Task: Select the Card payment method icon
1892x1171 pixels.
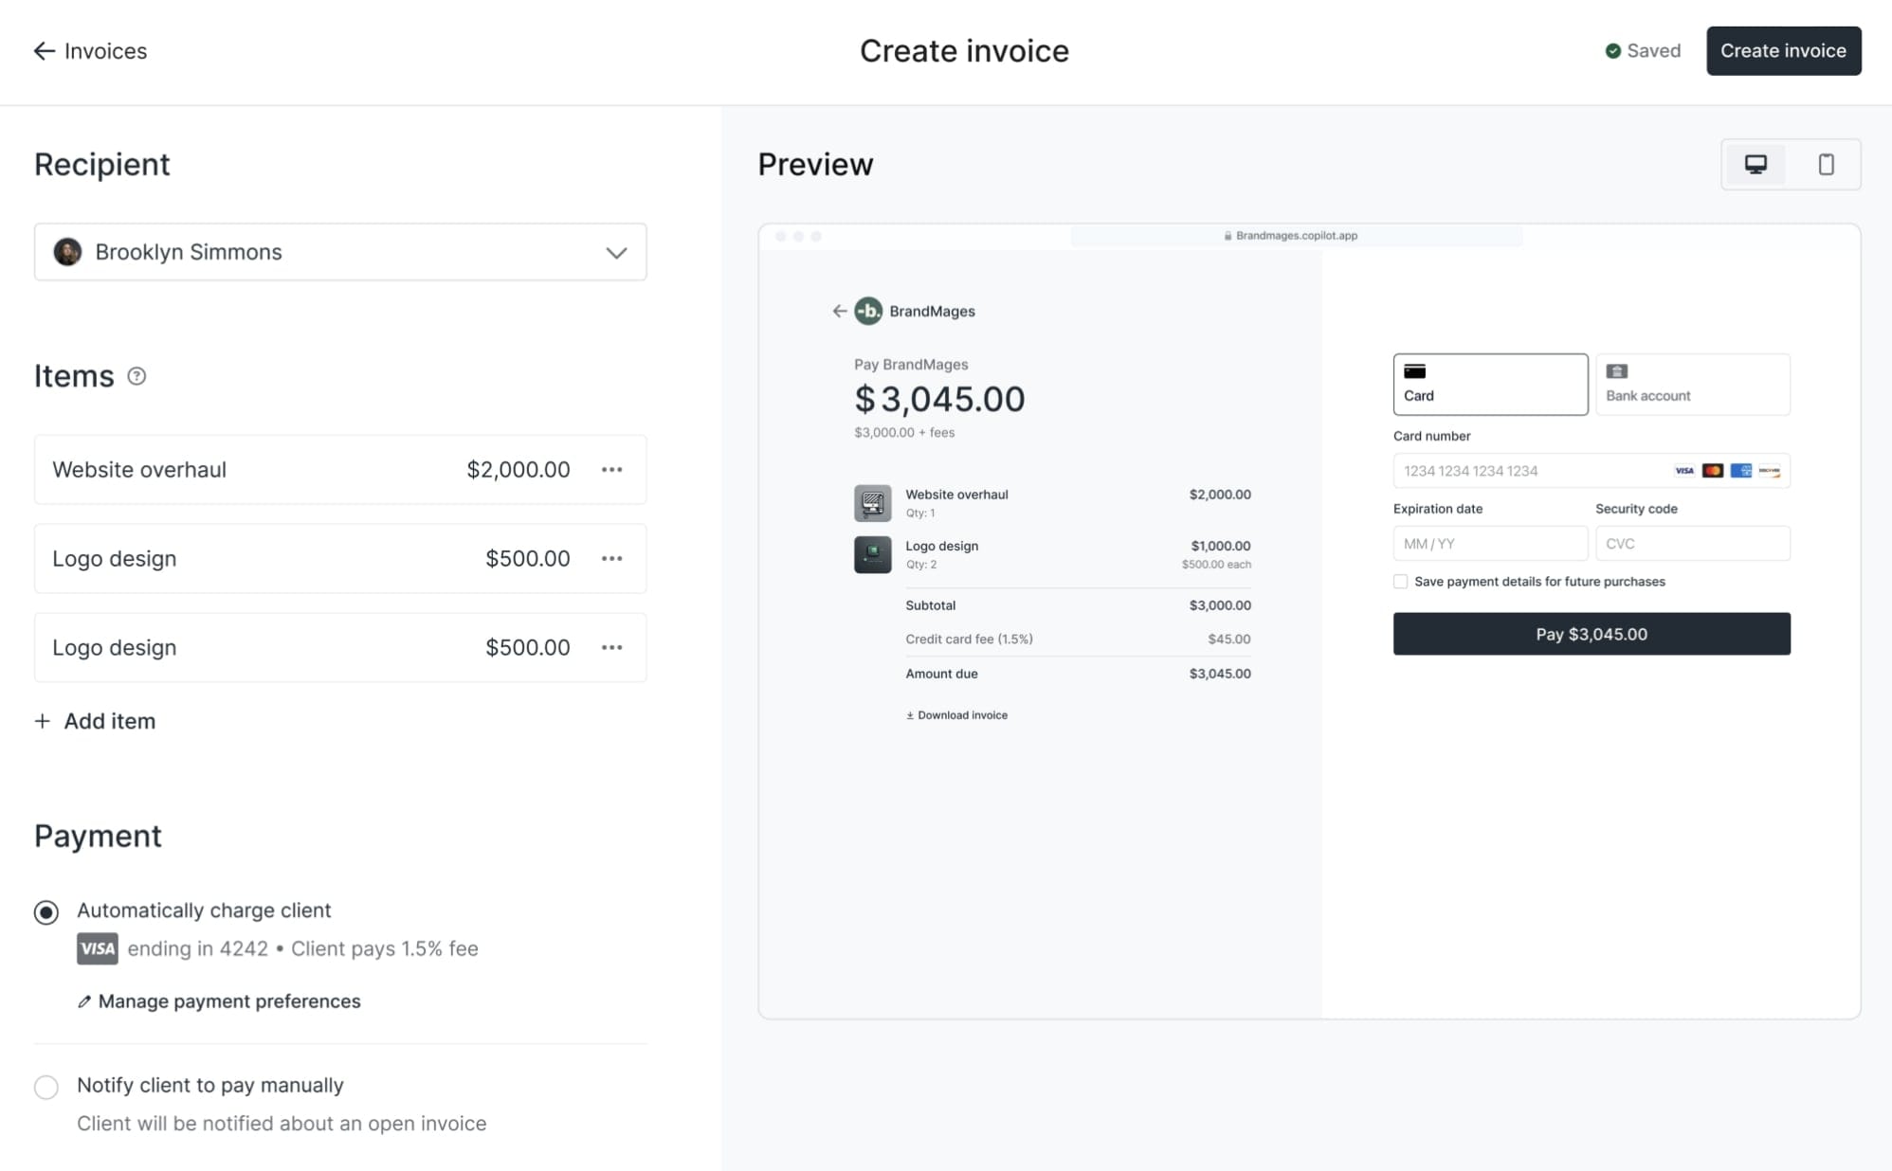Action: click(1416, 370)
